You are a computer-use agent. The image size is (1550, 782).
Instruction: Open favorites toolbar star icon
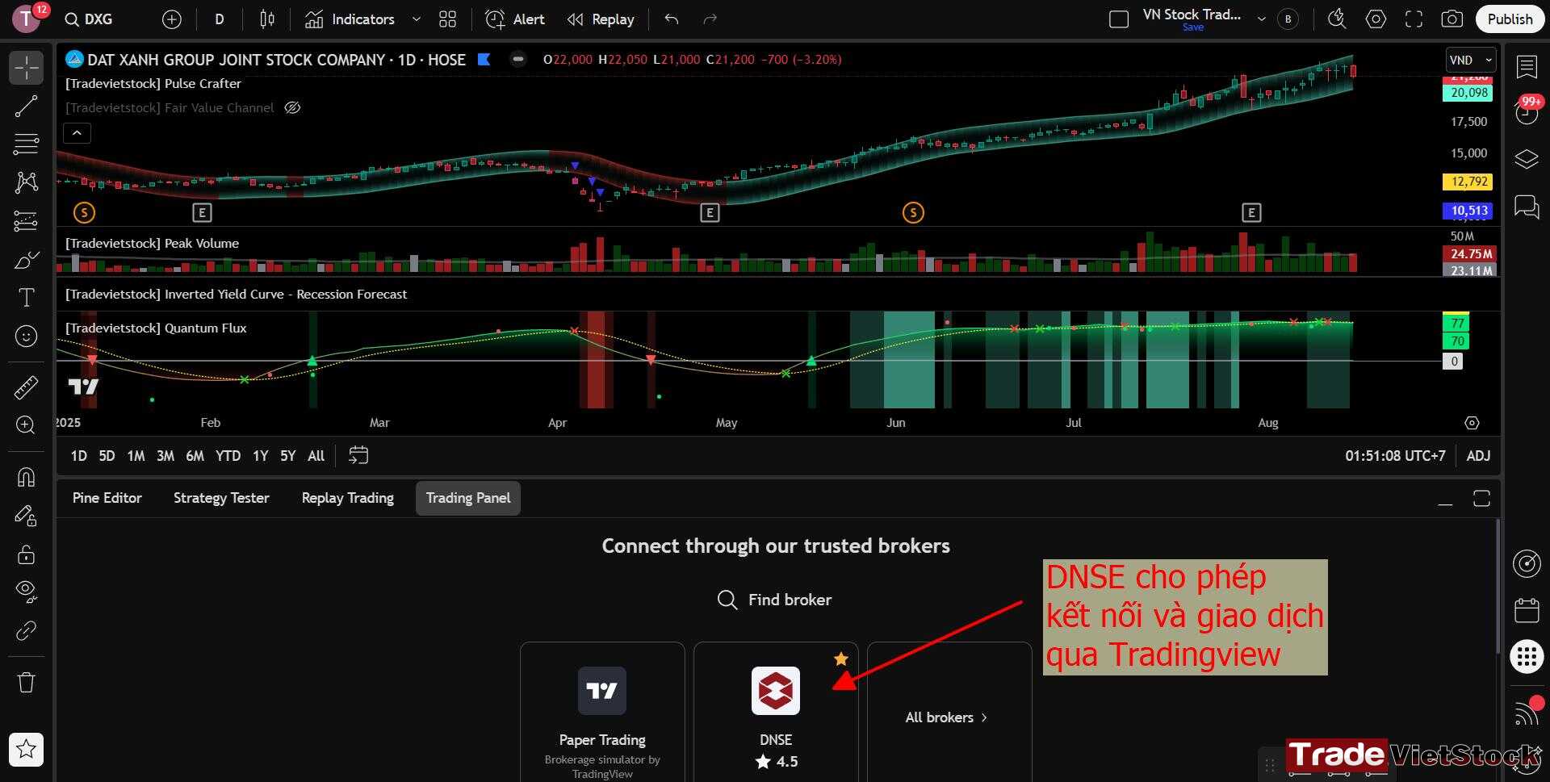point(26,750)
